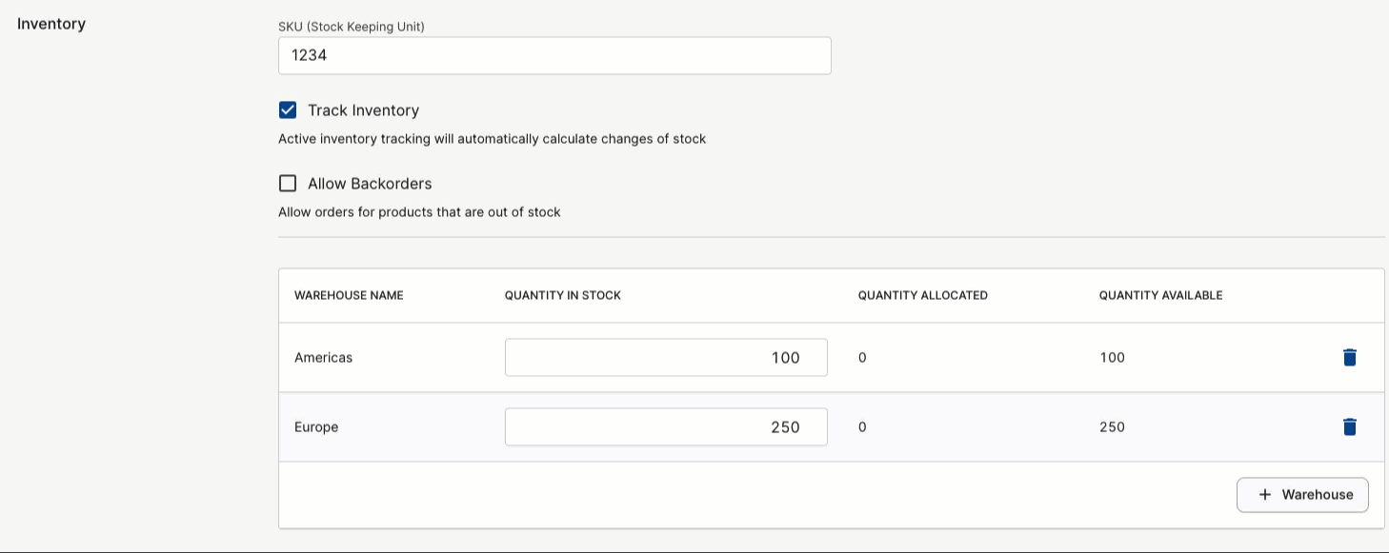Click Americas quantity available value 100
The image size is (1389, 553).
[x=1112, y=358]
